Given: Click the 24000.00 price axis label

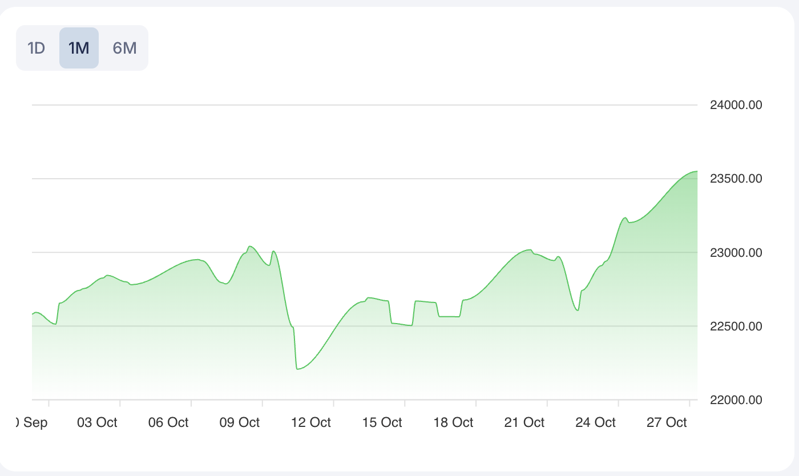Looking at the screenshot, I should pos(736,105).
